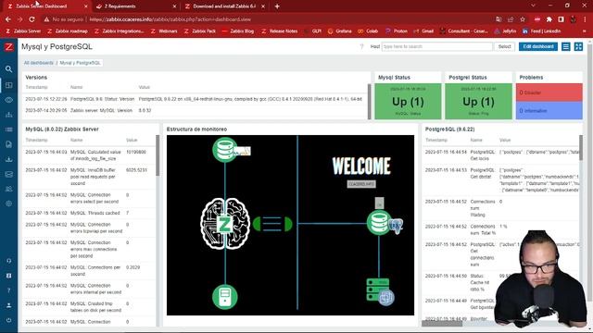Click the Edit dashboard button
Screen dimensions: 593x333
click(x=537, y=46)
